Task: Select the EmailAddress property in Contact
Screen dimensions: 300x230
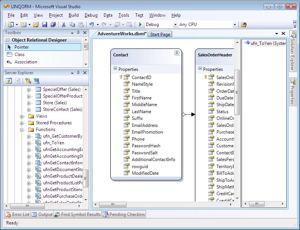Action: 145,125
